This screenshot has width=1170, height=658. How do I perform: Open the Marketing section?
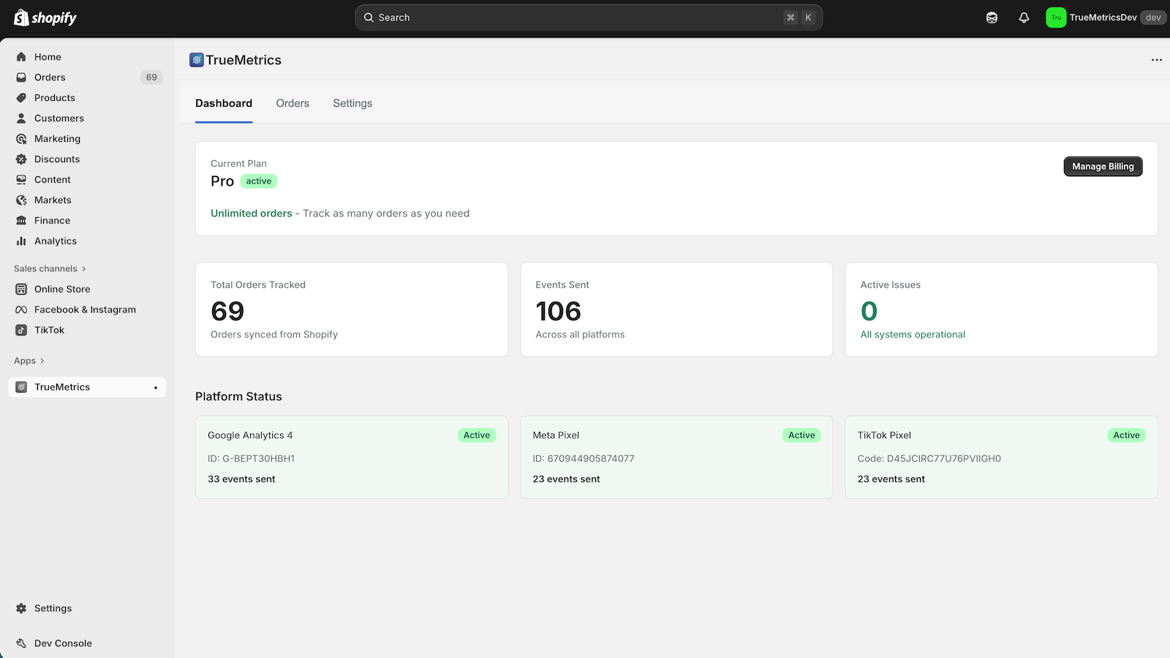[x=57, y=138]
